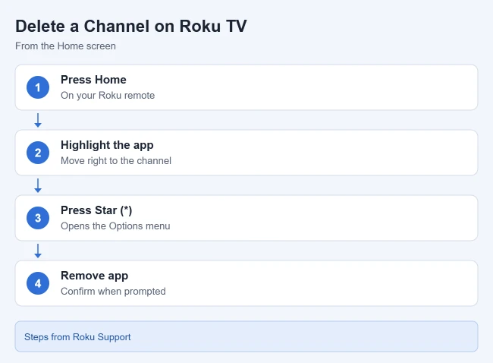
Task: Select the step 1 numbered circle
Action: coord(38,87)
